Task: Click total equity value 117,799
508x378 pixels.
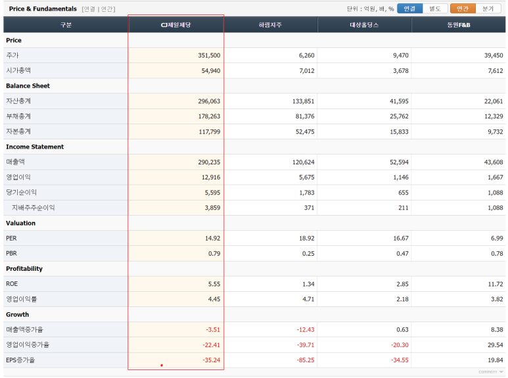Action: tap(209, 131)
